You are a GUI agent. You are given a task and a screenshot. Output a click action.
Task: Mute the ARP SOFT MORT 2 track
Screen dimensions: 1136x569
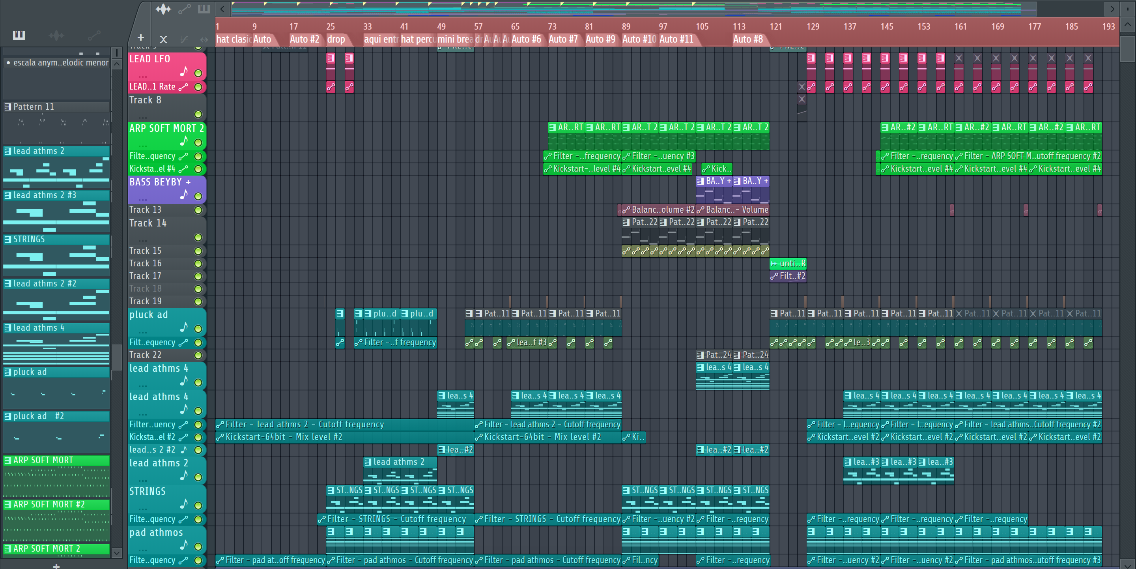coord(198,143)
